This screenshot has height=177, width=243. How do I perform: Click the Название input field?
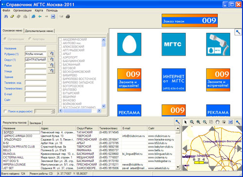(35, 48)
